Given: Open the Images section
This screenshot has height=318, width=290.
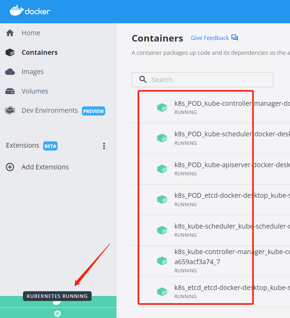Looking at the screenshot, I should coord(33,72).
